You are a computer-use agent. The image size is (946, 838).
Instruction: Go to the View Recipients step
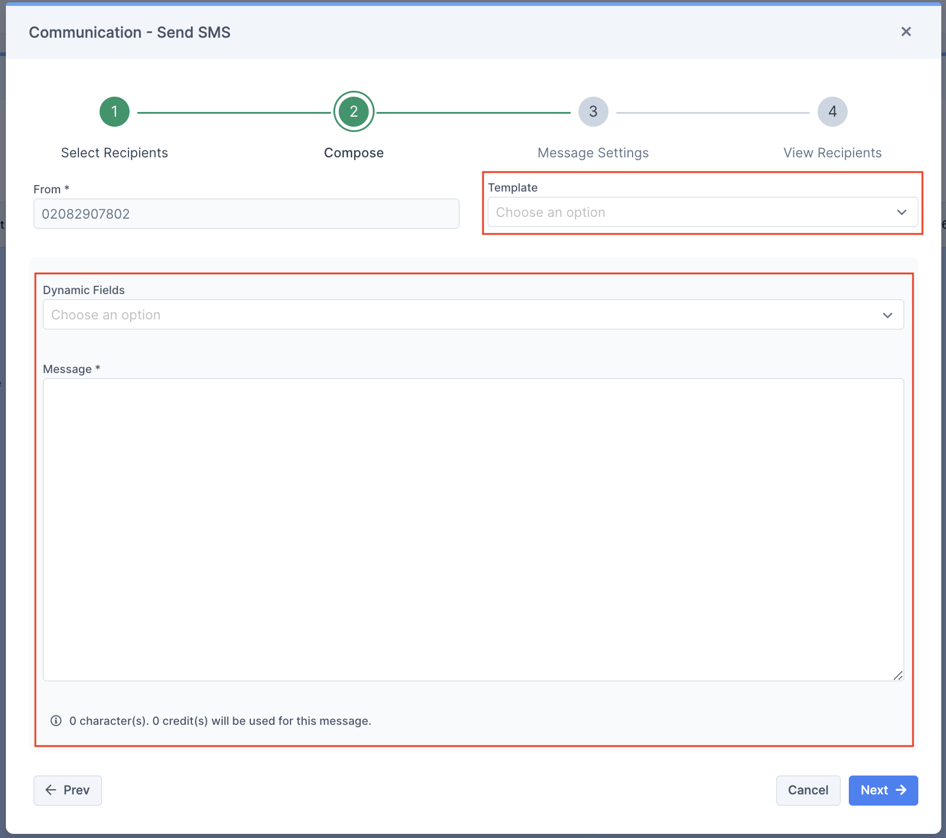(x=832, y=153)
